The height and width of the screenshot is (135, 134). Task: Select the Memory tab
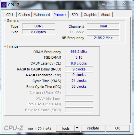pos(60,14)
